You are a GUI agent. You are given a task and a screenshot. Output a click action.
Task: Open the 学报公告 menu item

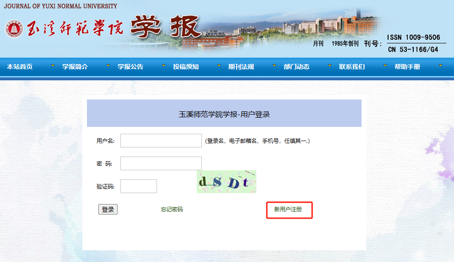coord(130,67)
